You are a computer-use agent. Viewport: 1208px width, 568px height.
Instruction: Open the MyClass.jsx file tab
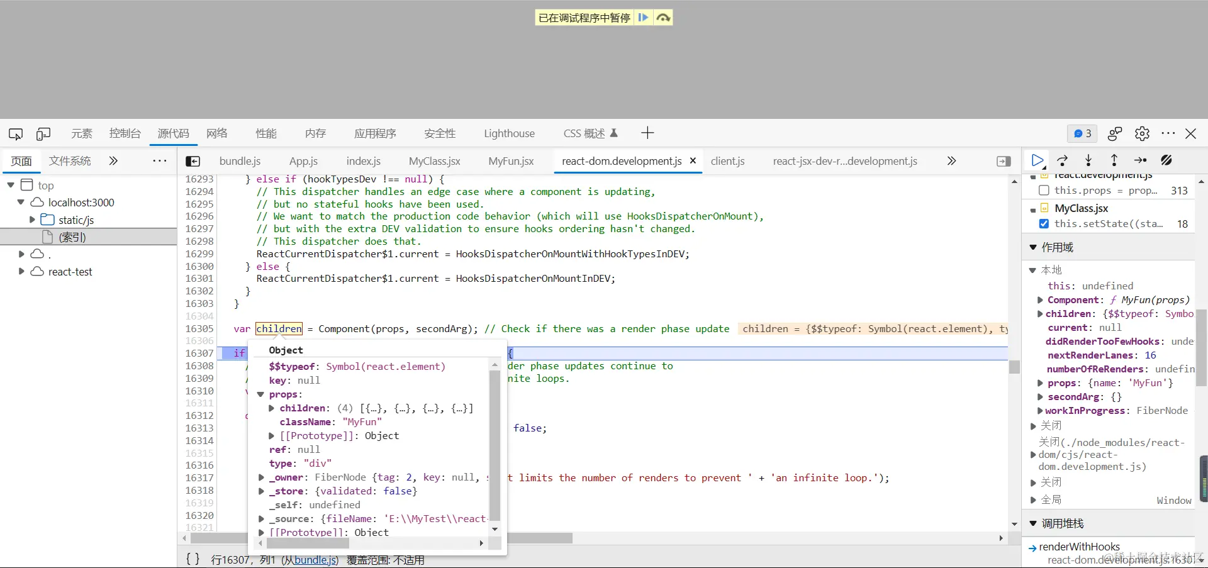coord(434,161)
